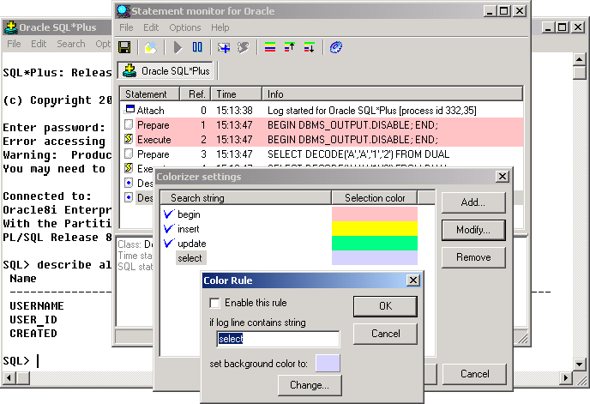Click the pink color swatch for begin
Screen dimensions: 590x404
tap(375, 214)
